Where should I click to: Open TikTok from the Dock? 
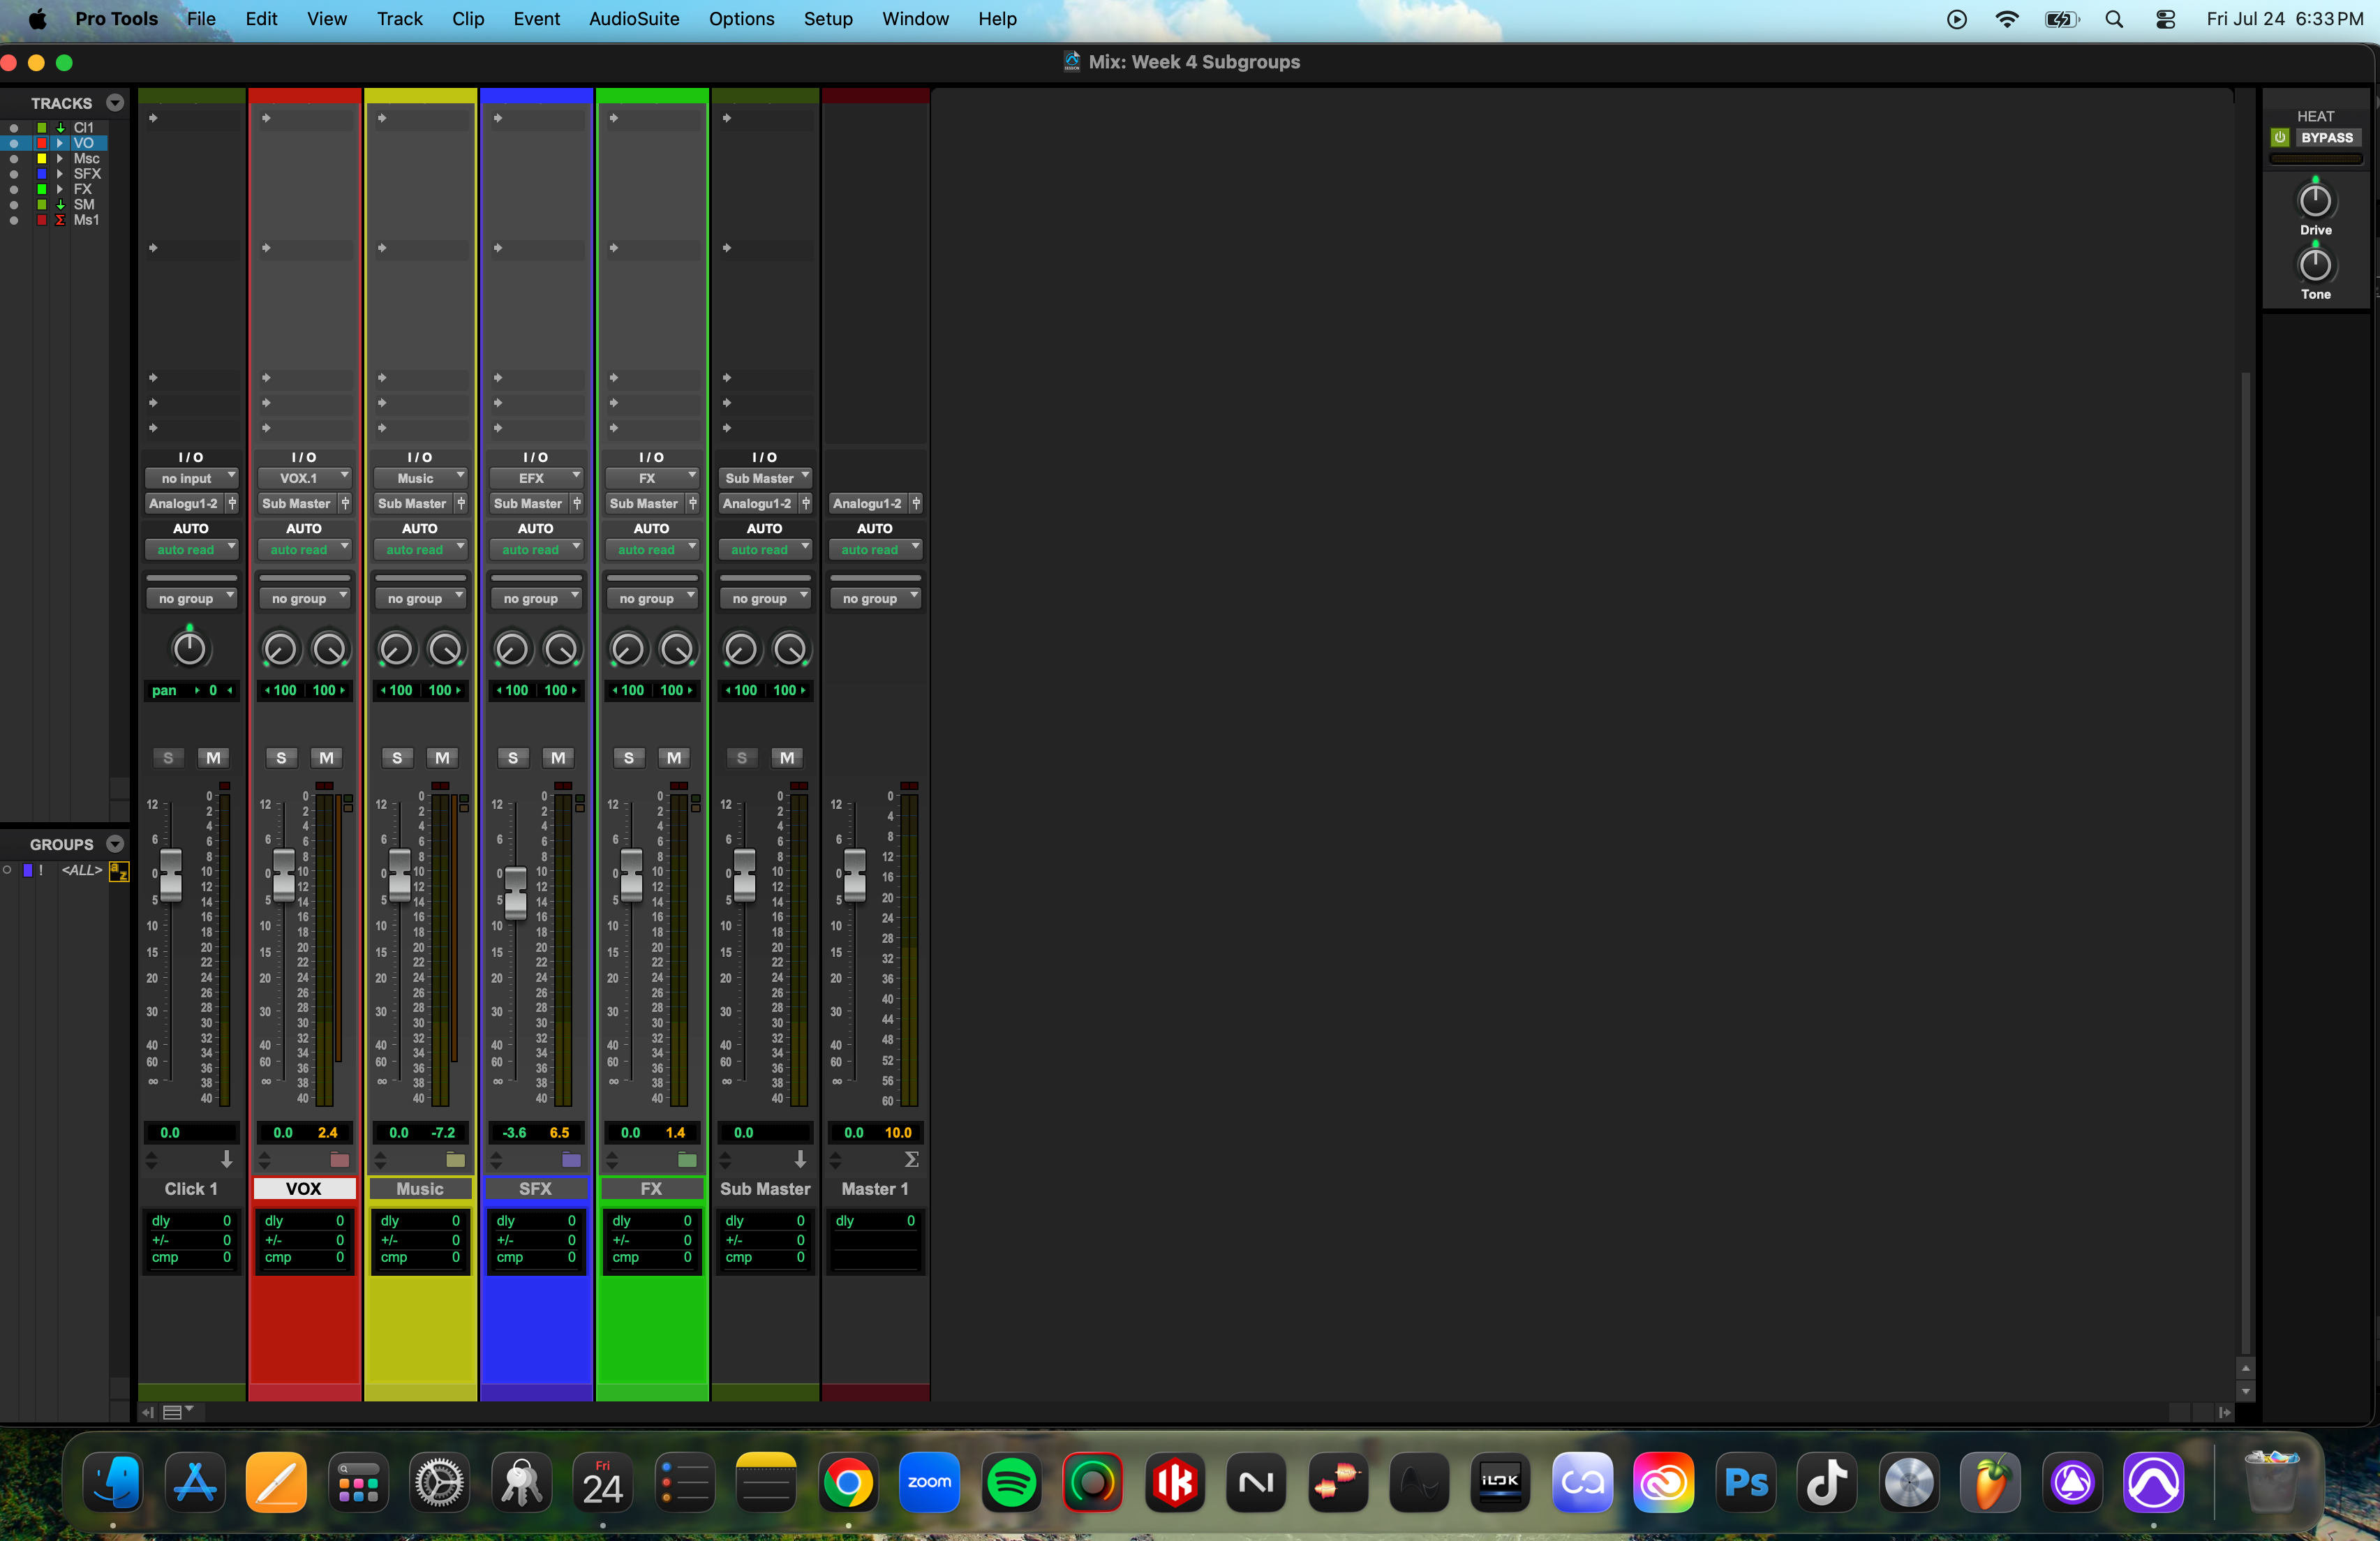1827,1483
